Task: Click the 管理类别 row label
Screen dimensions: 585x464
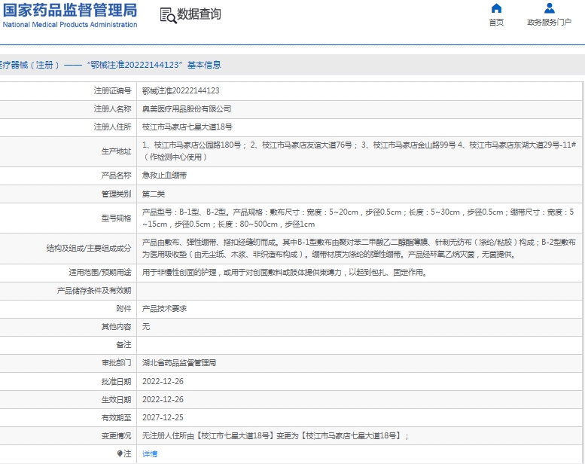Action: (x=116, y=194)
